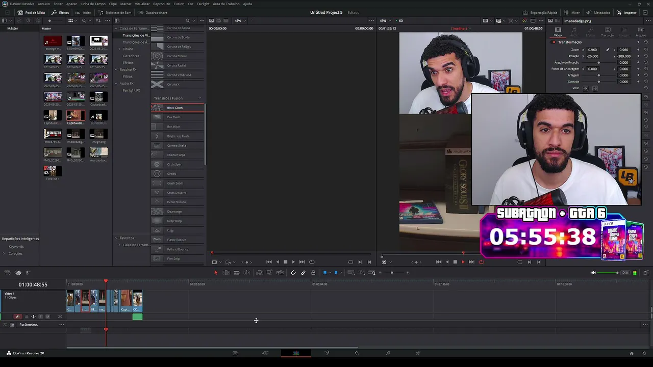Open the flag color dropdown

(329, 273)
